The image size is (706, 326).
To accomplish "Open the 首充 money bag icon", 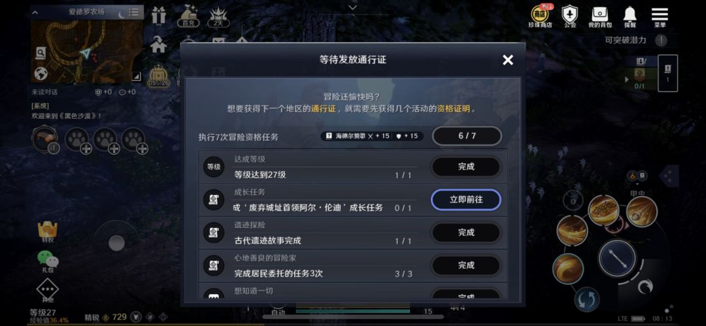I will point(188,16).
